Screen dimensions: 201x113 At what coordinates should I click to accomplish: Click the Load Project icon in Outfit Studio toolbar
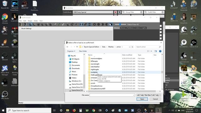(25, 24)
